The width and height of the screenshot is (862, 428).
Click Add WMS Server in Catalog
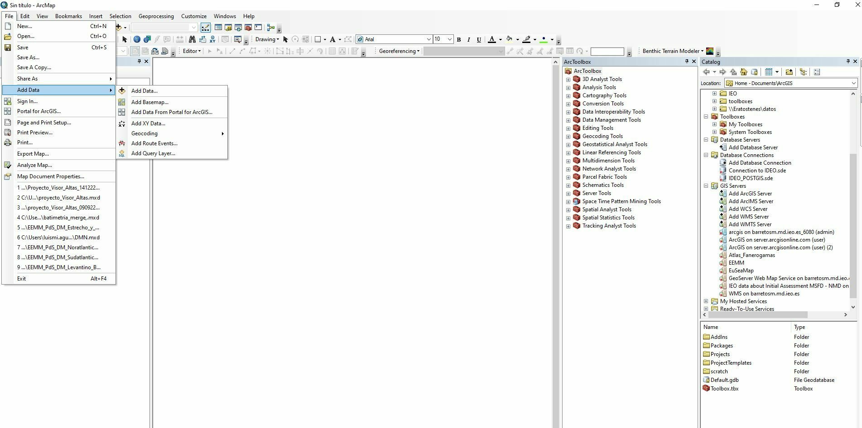tap(748, 217)
